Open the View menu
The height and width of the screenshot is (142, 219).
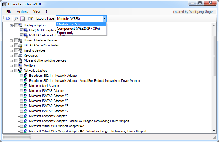(x=37, y=12)
